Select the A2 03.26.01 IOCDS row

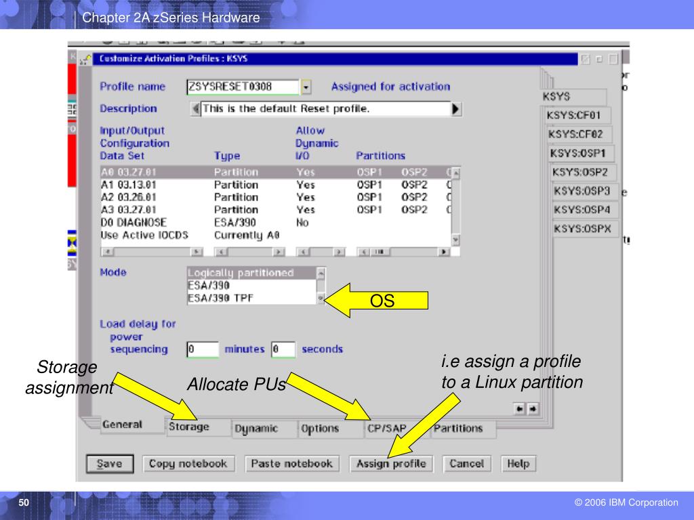coord(275,197)
